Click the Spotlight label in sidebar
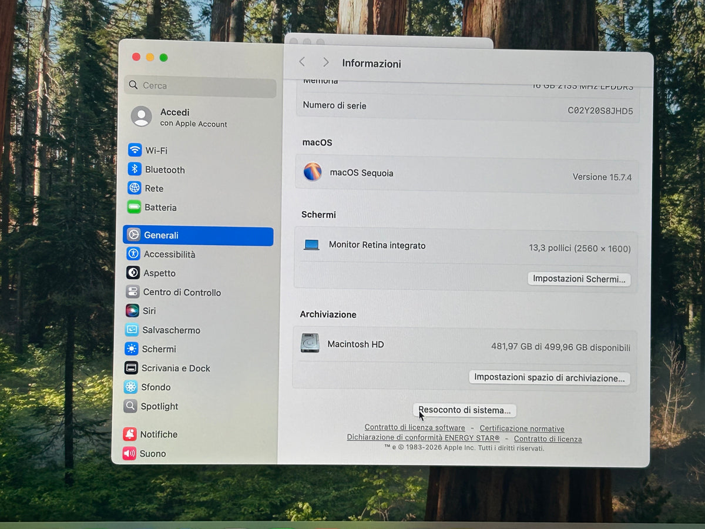Image resolution: width=705 pixels, height=529 pixels. (159, 407)
